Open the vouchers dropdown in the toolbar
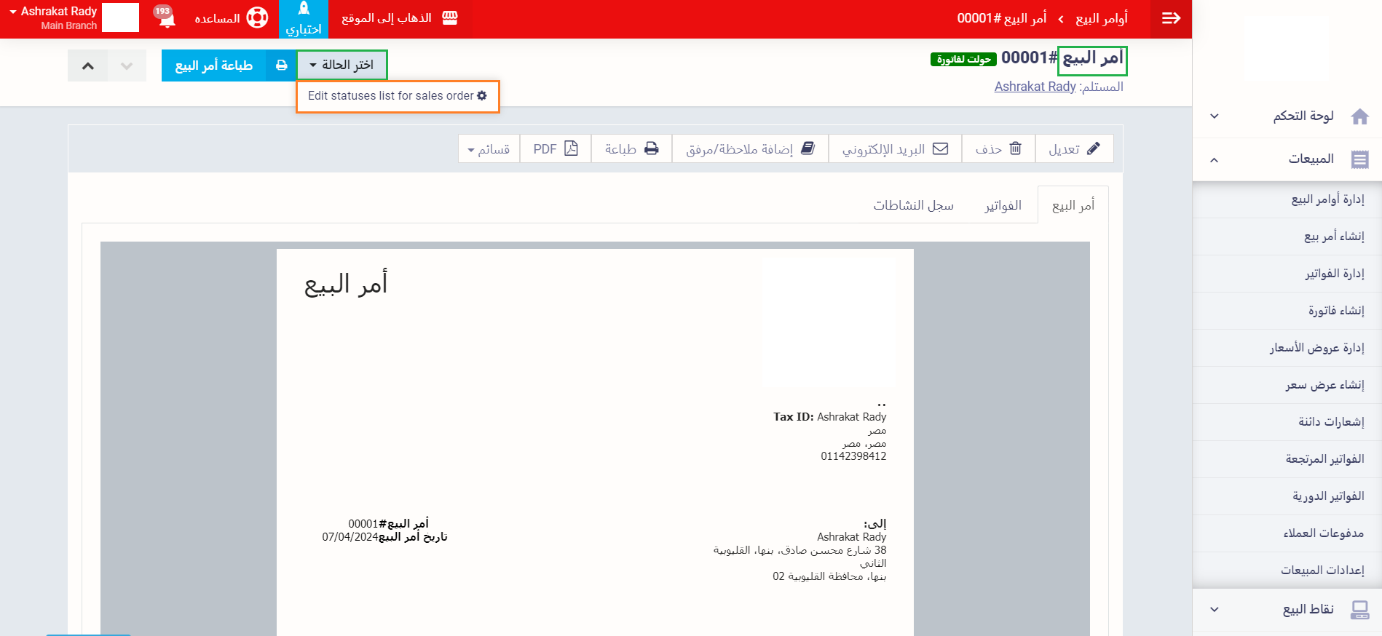Viewport: 1382px width, 636px height. [x=489, y=149]
